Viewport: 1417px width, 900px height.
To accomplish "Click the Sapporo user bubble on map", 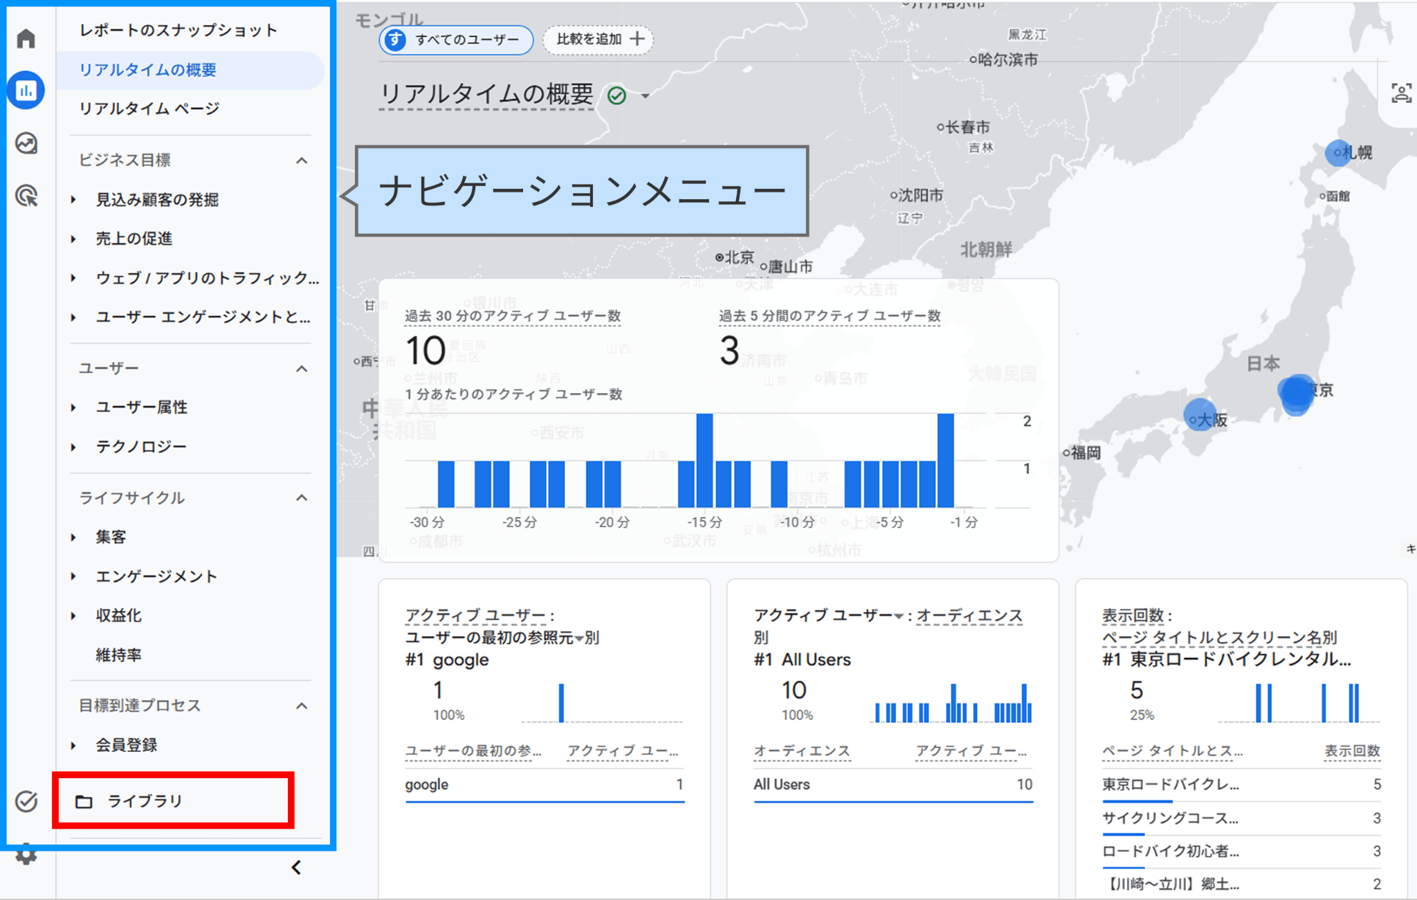I will pos(1338,152).
